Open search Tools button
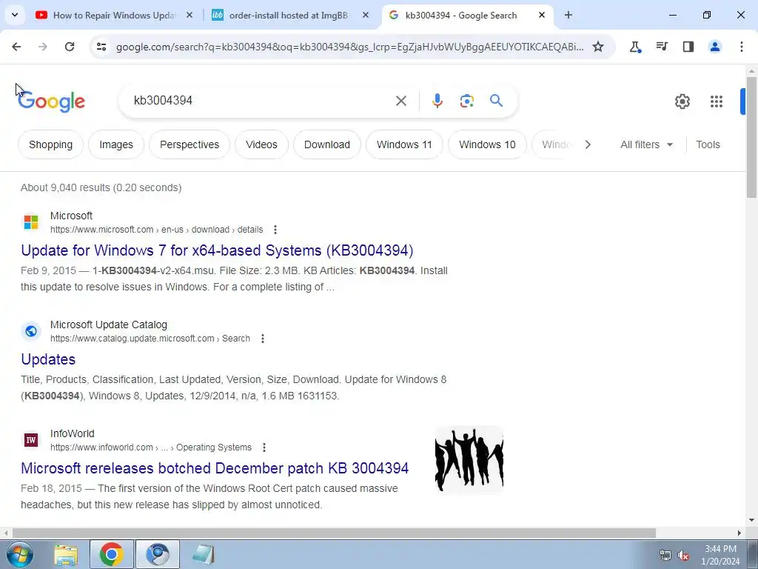Screen dimensions: 758x569 (708, 144)
